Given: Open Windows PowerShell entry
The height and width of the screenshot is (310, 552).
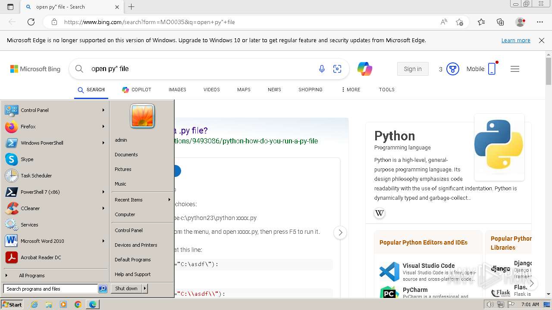Looking at the screenshot, I should coord(55,143).
